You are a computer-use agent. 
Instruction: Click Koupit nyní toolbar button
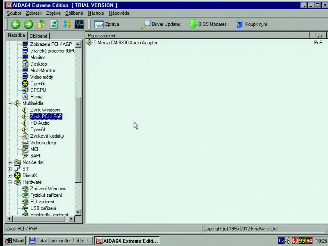click(x=251, y=24)
